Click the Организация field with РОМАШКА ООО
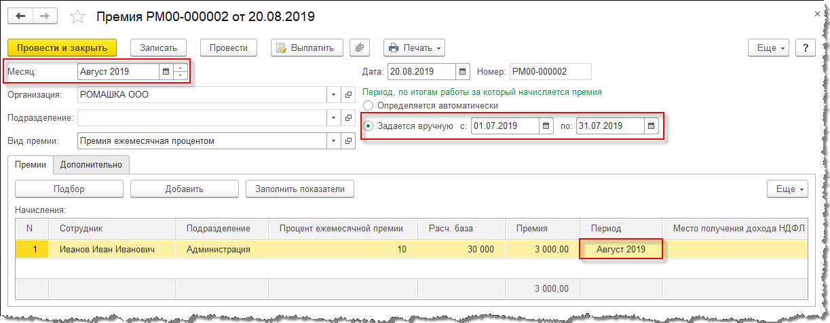This screenshot has width=830, height=323. (202, 95)
